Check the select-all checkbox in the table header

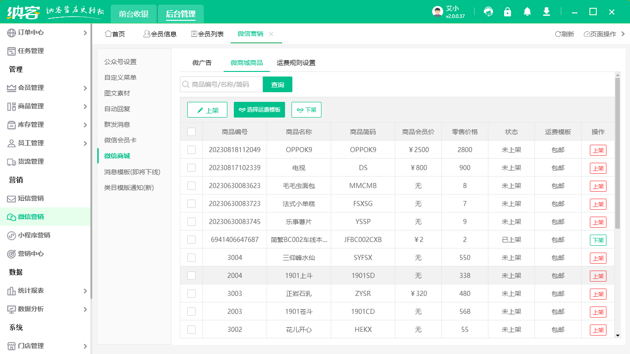pyautogui.click(x=191, y=131)
